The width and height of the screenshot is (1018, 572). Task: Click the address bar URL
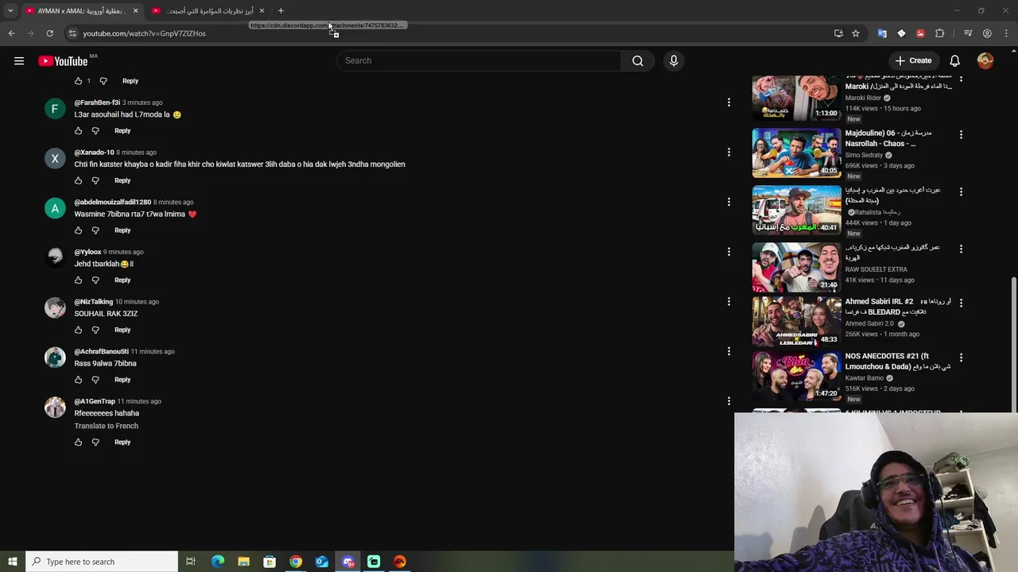click(144, 33)
